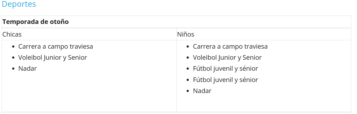Select Nadar in the Chicas list

tap(27, 69)
